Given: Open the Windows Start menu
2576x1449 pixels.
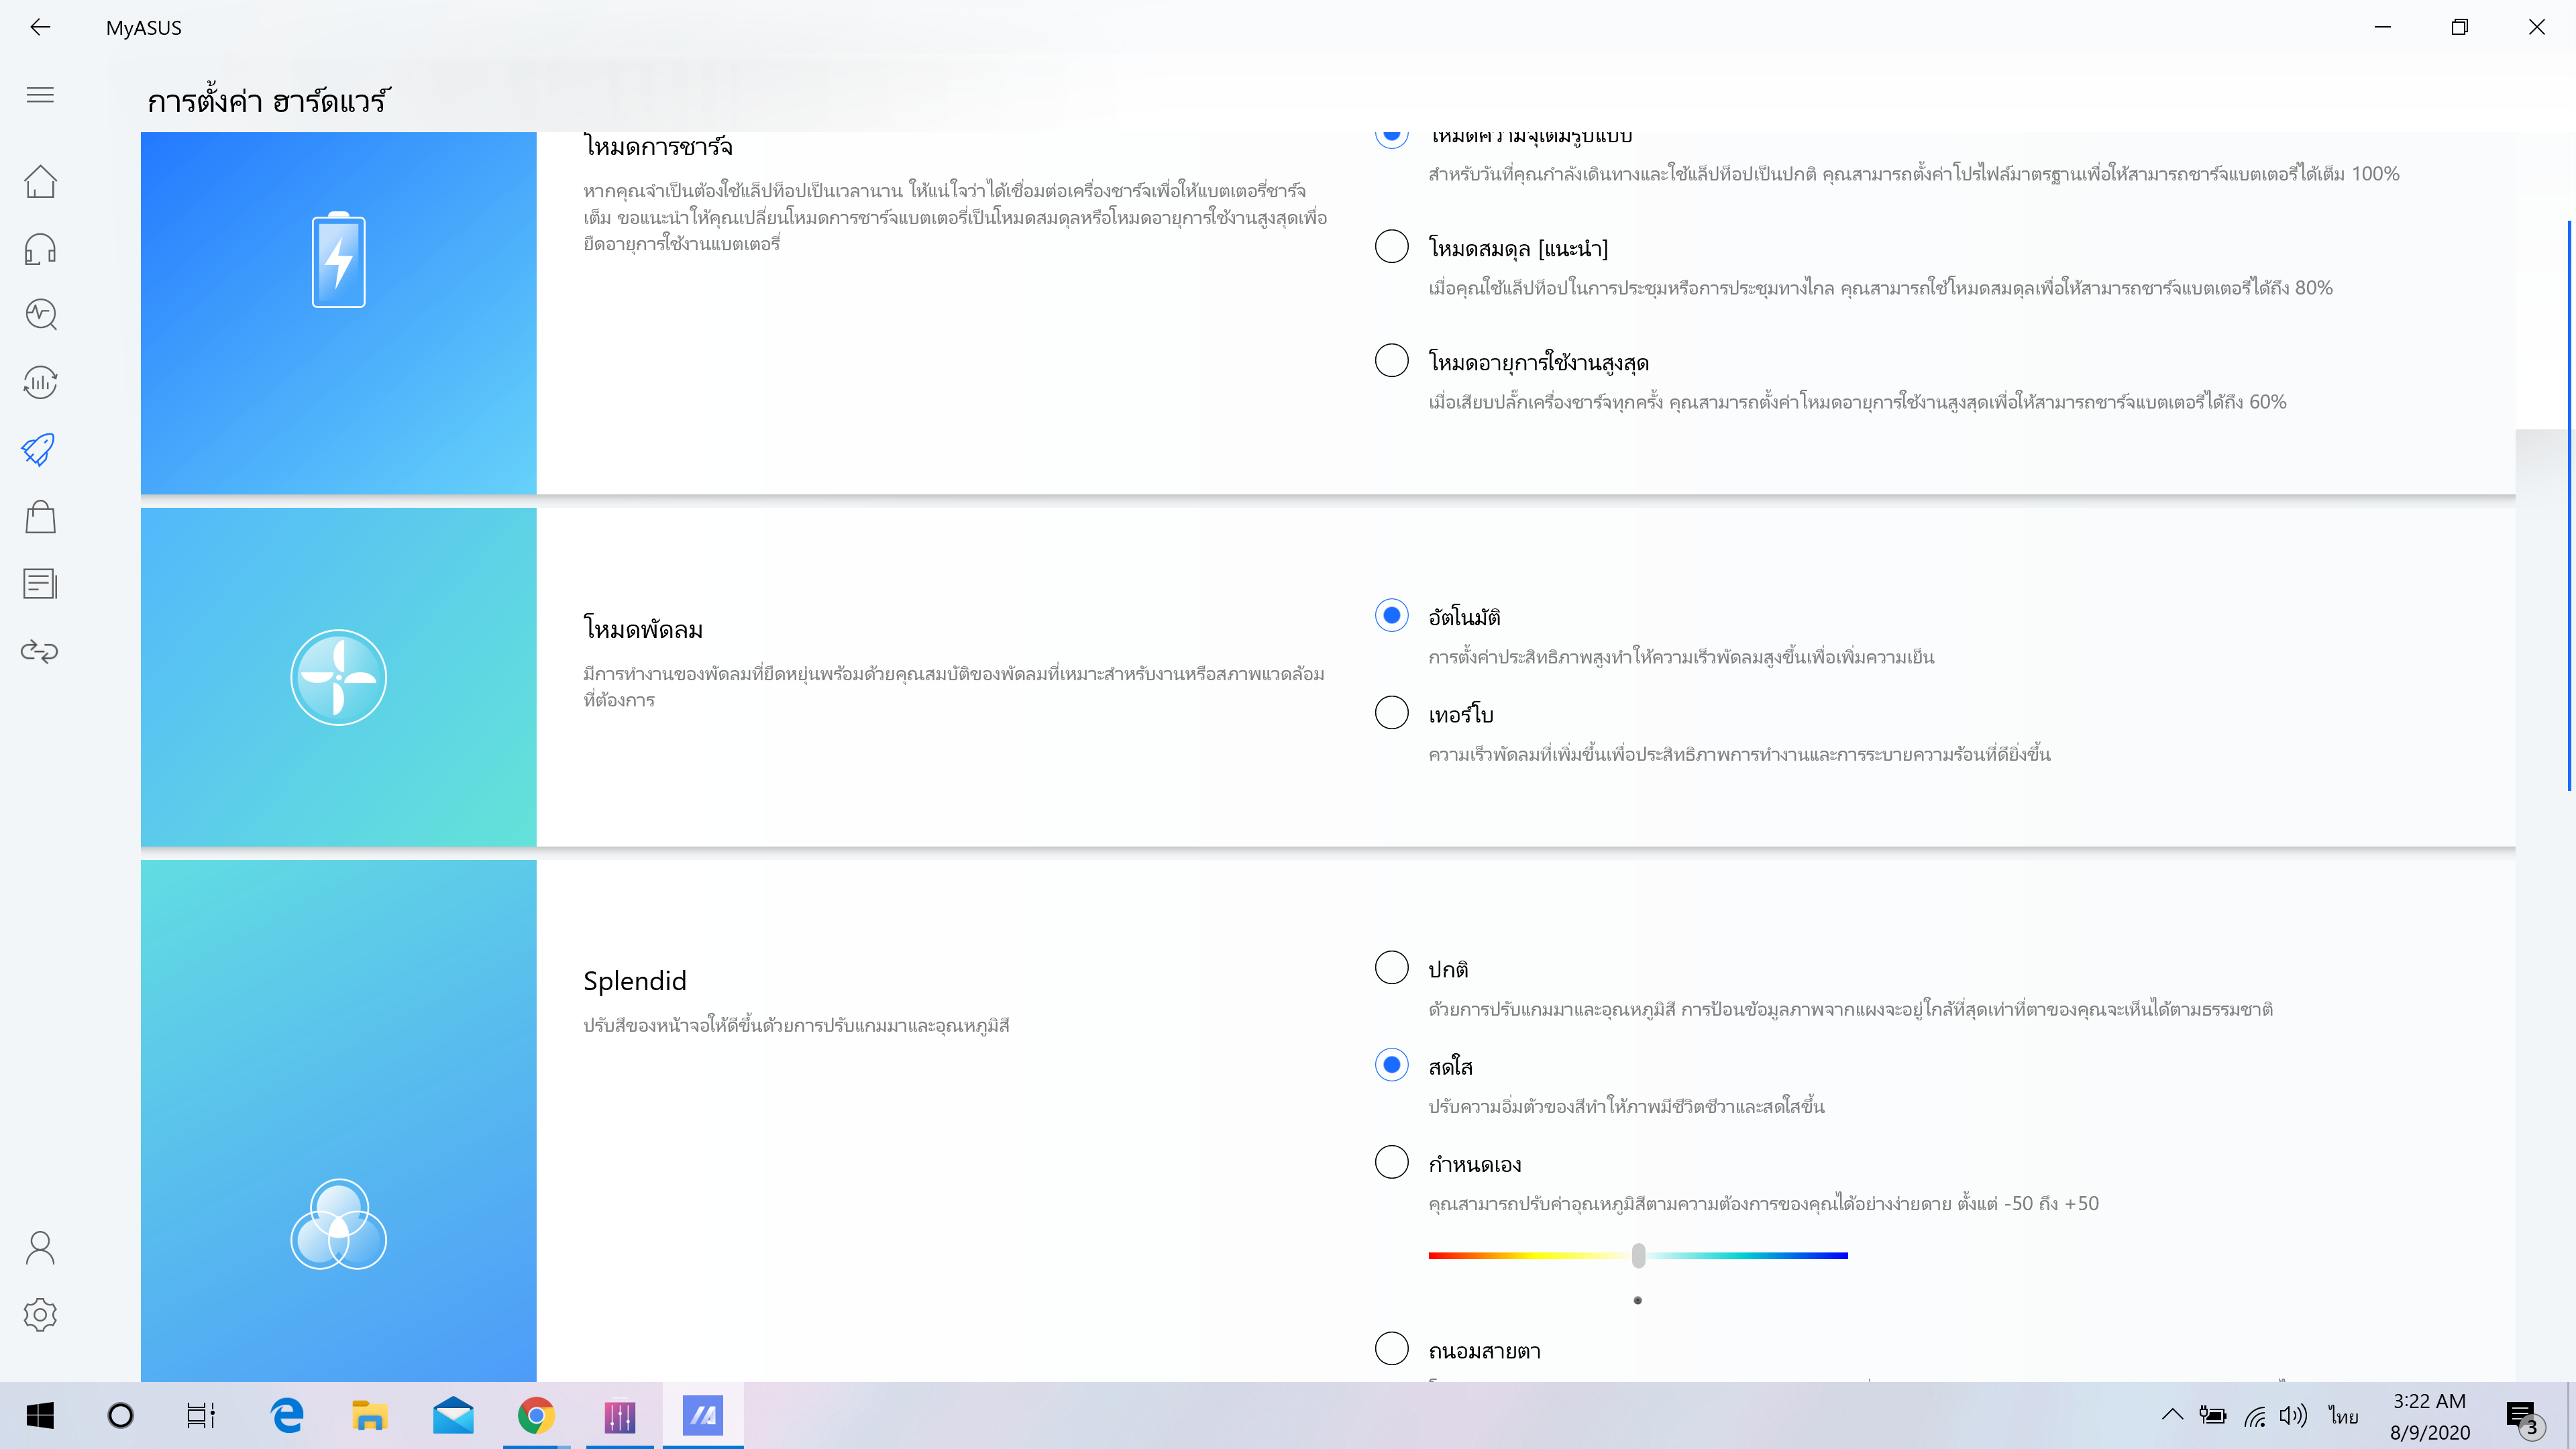Looking at the screenshot, I should (40, 1415).
